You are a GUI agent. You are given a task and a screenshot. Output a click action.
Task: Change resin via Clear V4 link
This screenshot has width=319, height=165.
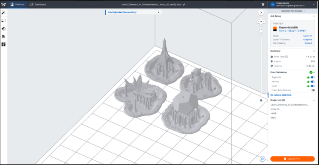pos(308,36)
